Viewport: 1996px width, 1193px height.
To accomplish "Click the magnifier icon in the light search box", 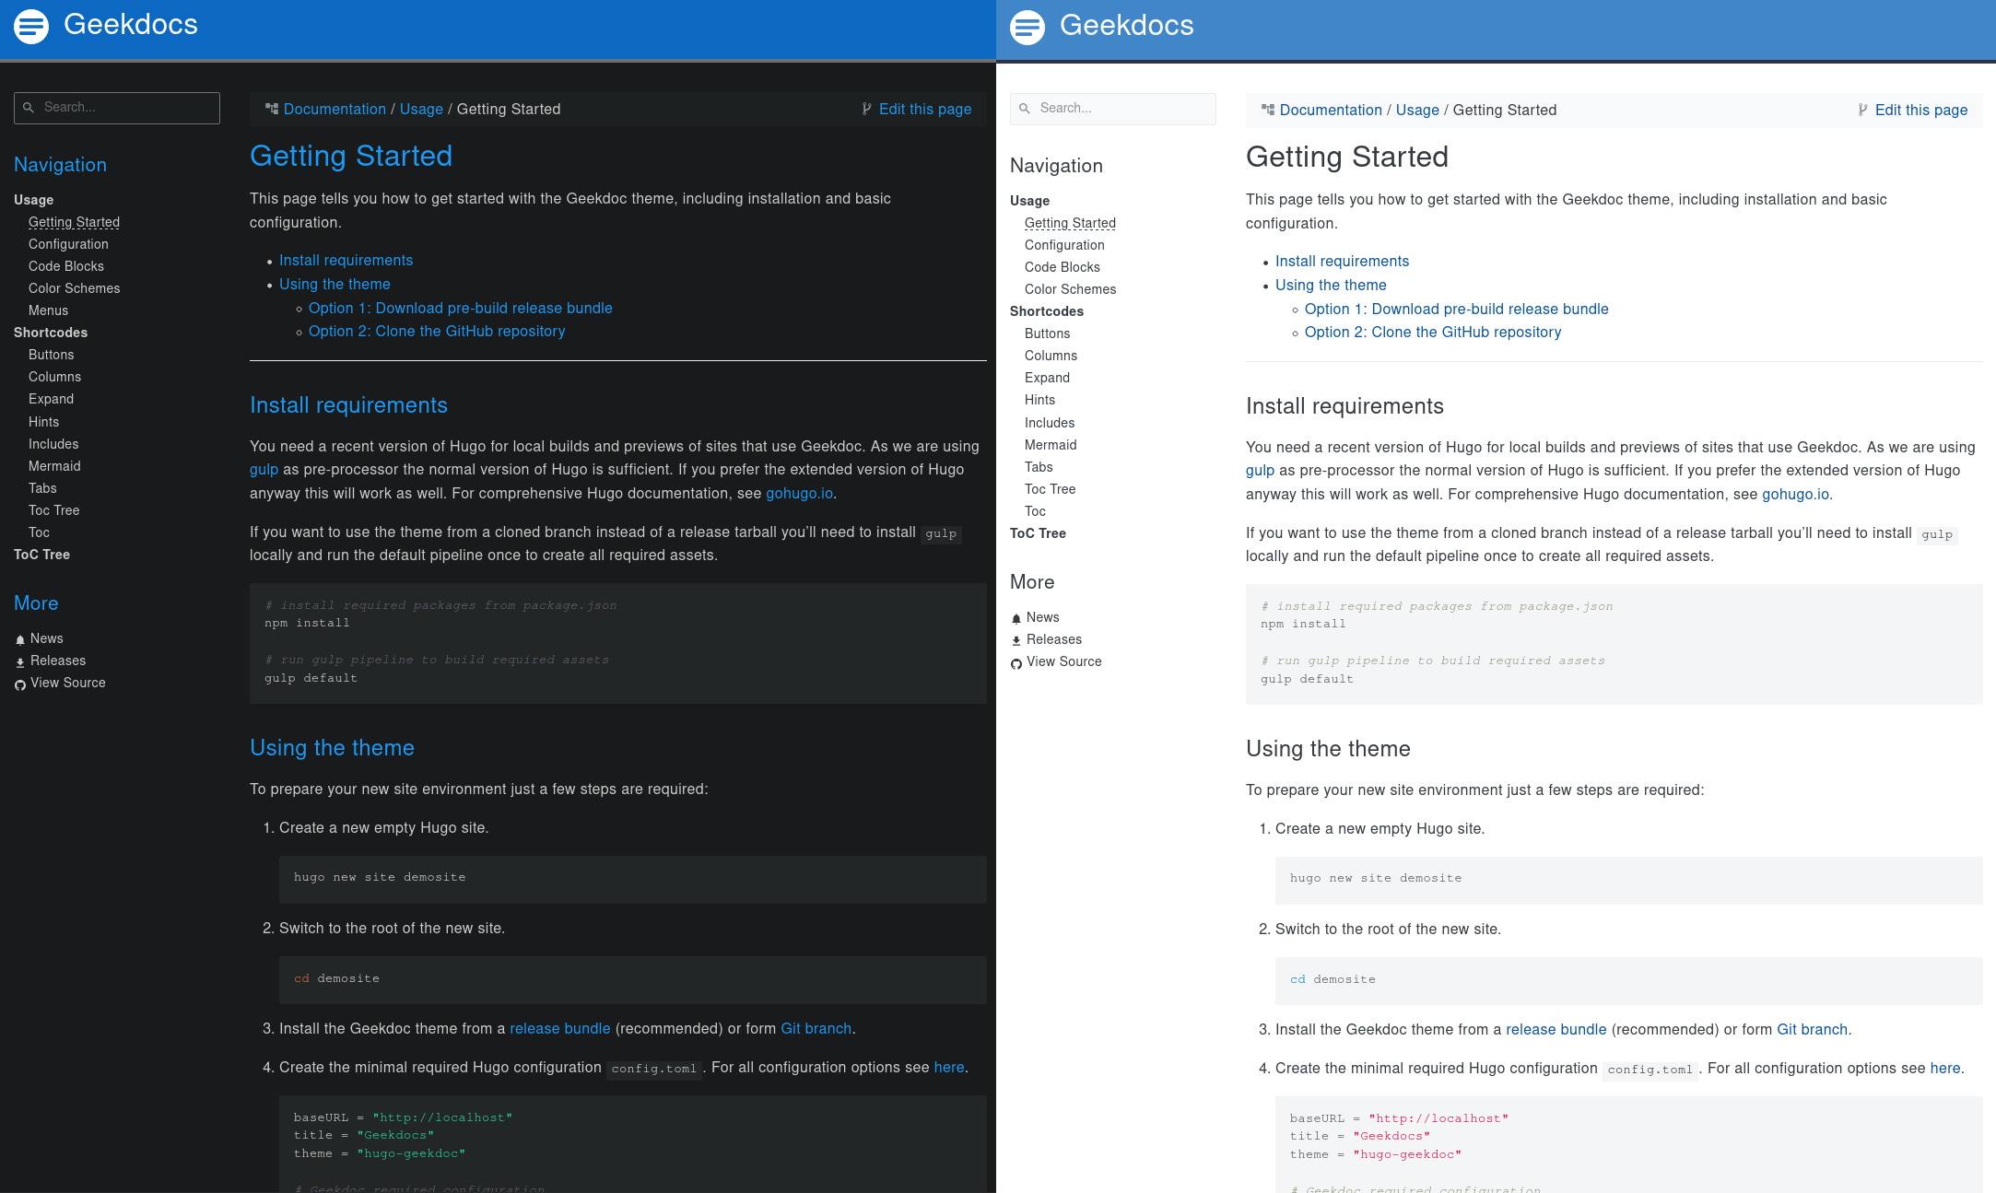I will pos(1025,109).
